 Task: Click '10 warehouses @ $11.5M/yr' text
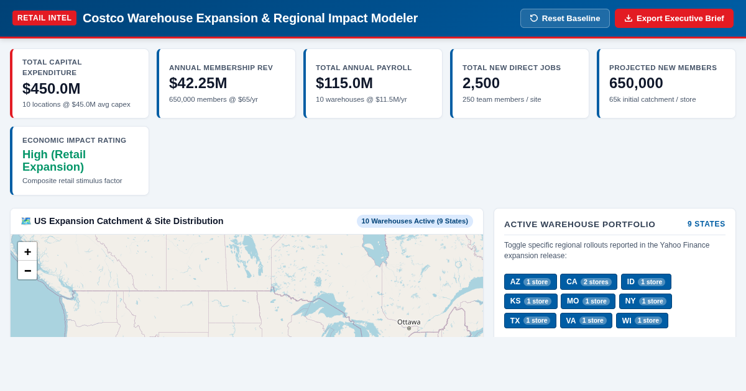point(361,99)
